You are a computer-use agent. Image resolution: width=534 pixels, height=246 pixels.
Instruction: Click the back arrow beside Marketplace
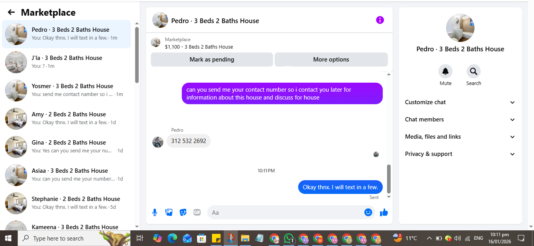point(11,13)
